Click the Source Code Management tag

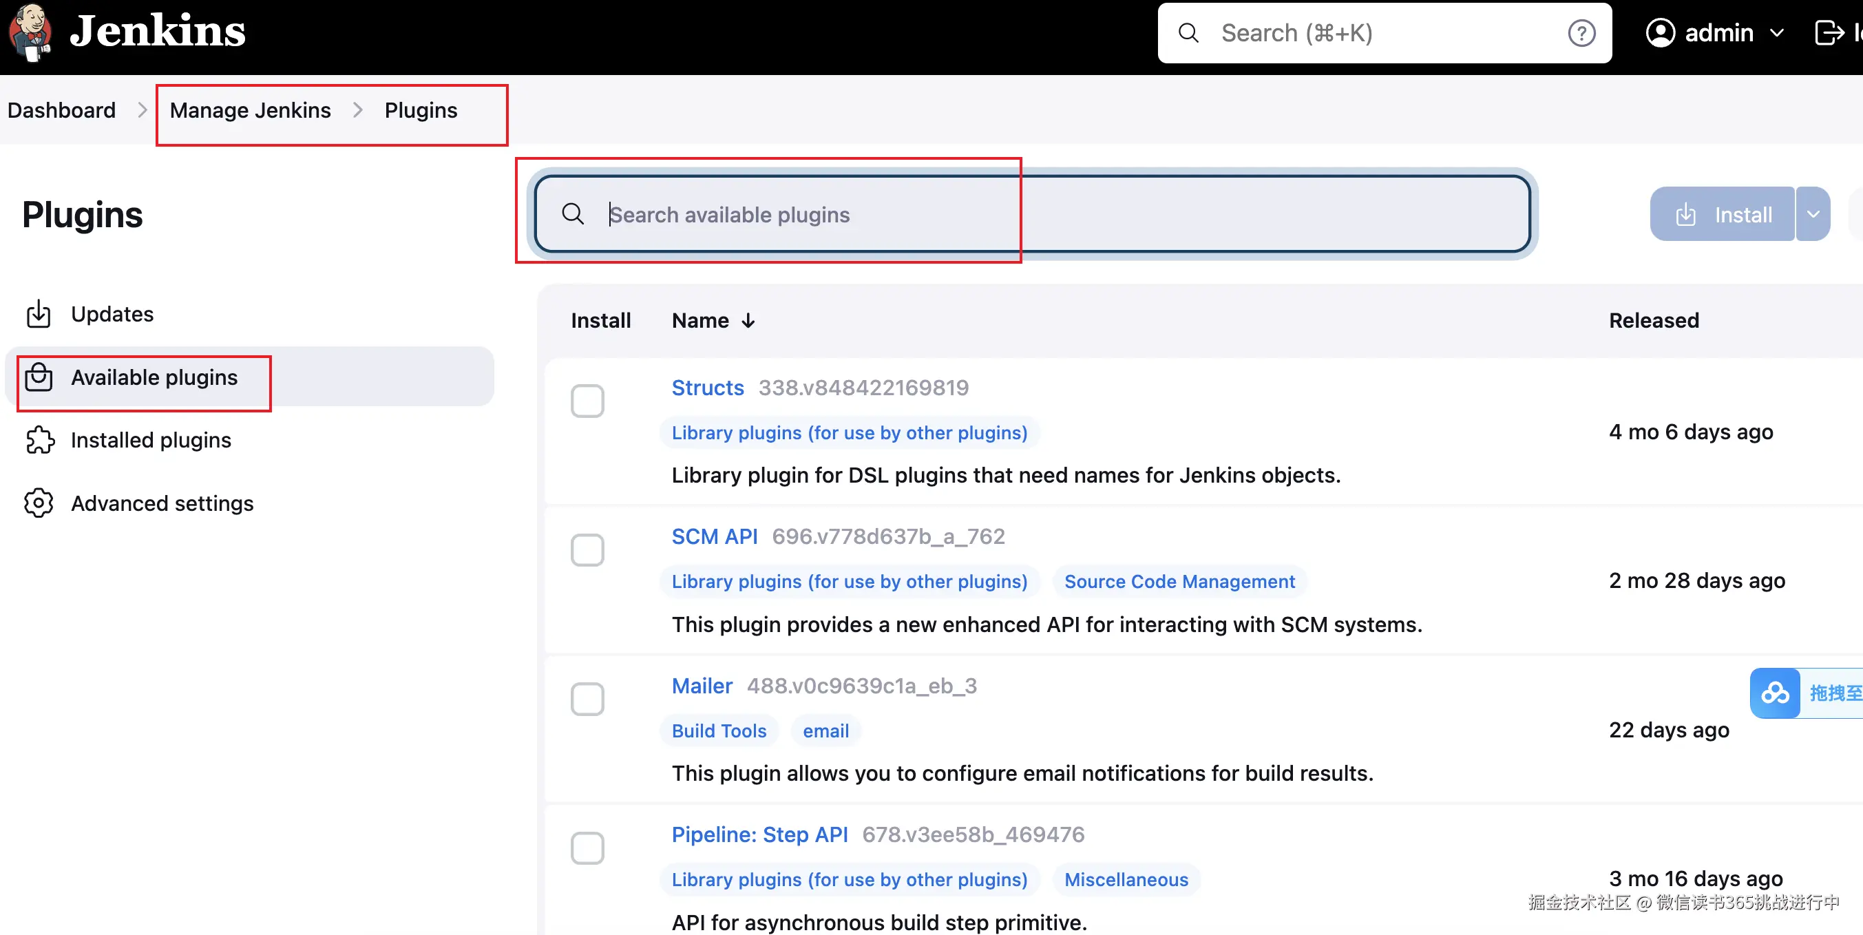pyautogui.click(x=1179, y=581)
